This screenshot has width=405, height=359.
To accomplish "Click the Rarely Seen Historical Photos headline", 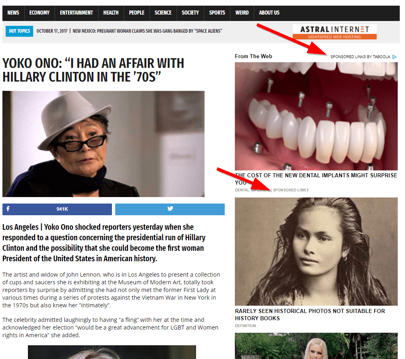I will 310,315.
